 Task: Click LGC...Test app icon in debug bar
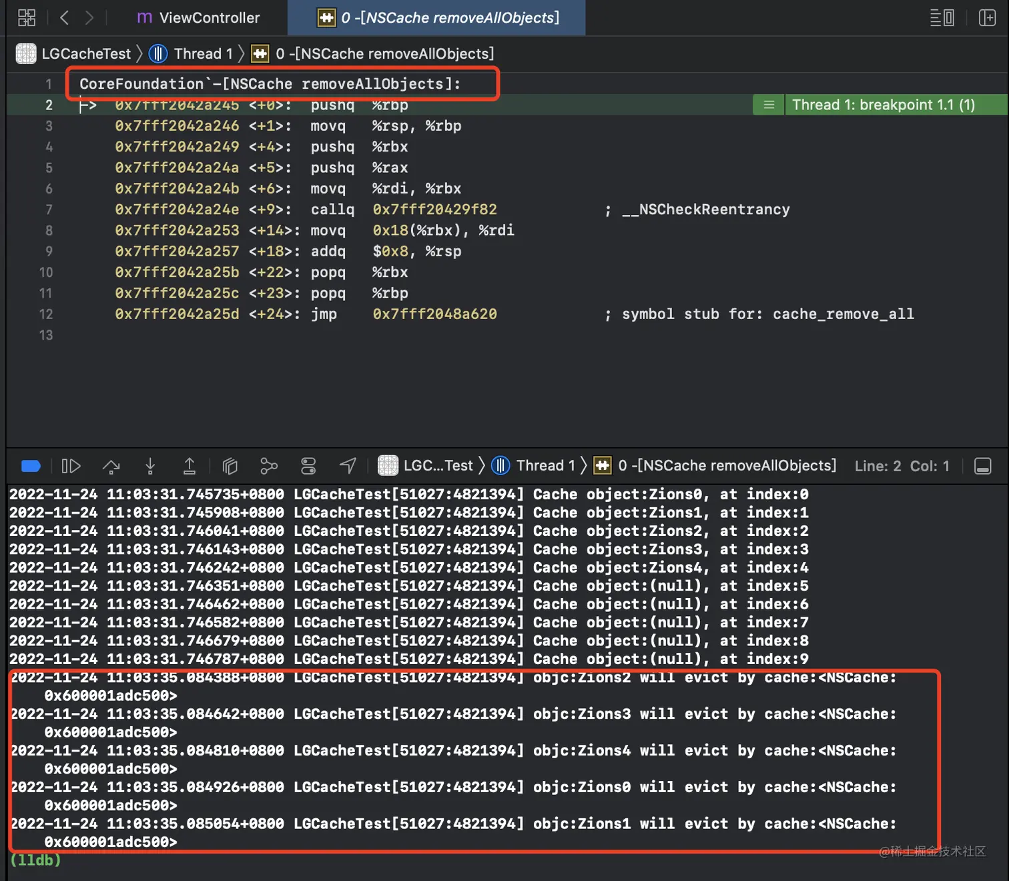388,465
